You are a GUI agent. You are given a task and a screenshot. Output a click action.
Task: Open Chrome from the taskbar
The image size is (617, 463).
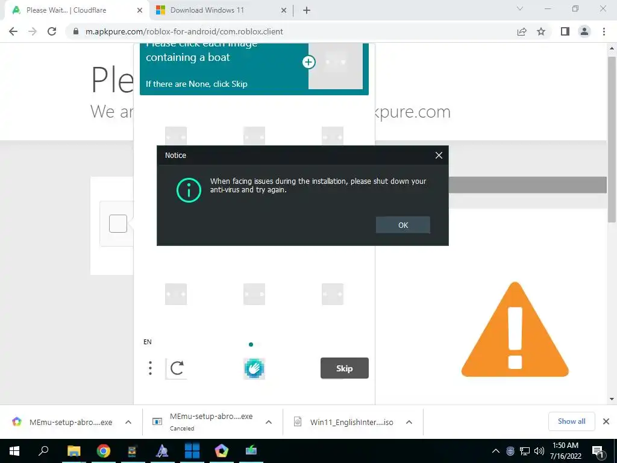pos(104,451)
